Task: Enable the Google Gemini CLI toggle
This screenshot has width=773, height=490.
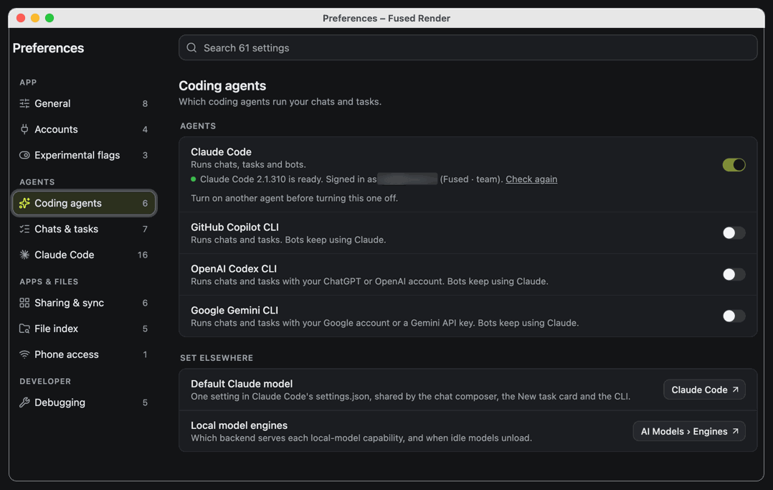Action: pos(734,316)
